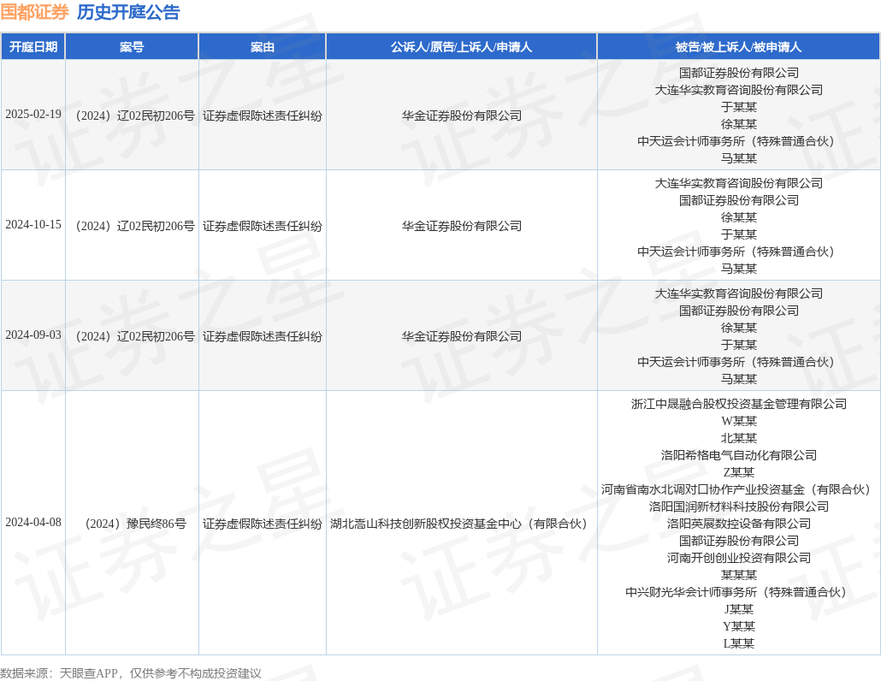Image resolution: width=881 pixels, height=681 pixels.
Task: Click 马某某 in the 2024-10-15 row
Action: click(739, 269)
